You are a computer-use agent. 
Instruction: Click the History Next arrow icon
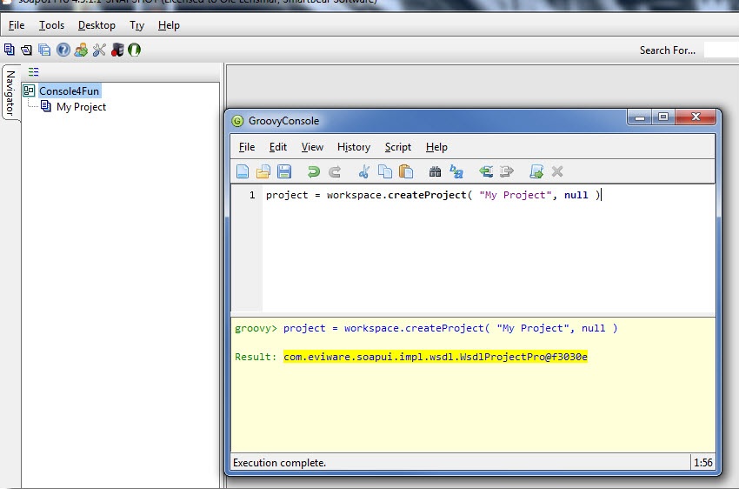(507, 171)
